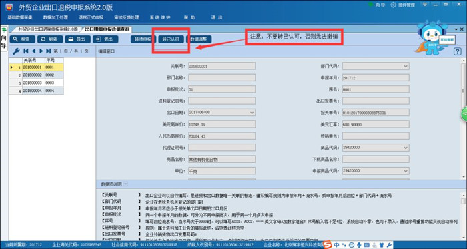Open the 帮助 menu
Viewport: 467px width, 249px height.
(189, 17)
